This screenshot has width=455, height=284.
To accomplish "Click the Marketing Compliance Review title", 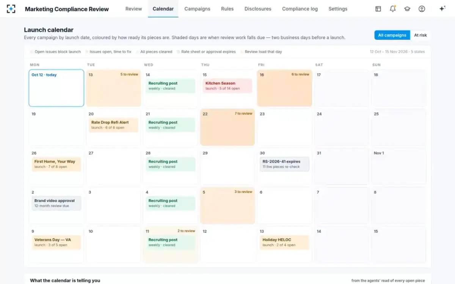I will coord(67,9).
